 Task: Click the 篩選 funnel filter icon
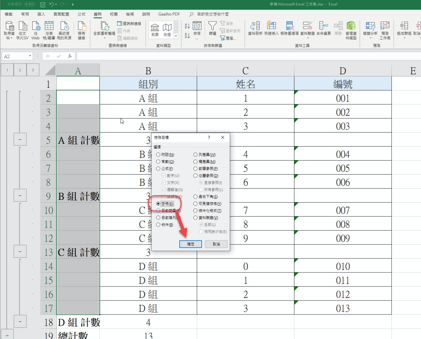click(x=212, y=27)
